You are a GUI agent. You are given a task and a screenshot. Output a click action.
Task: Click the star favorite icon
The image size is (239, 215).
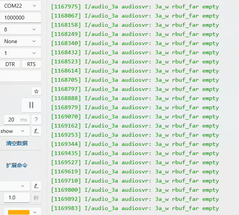pyautogui.click(x=36, y=91)
